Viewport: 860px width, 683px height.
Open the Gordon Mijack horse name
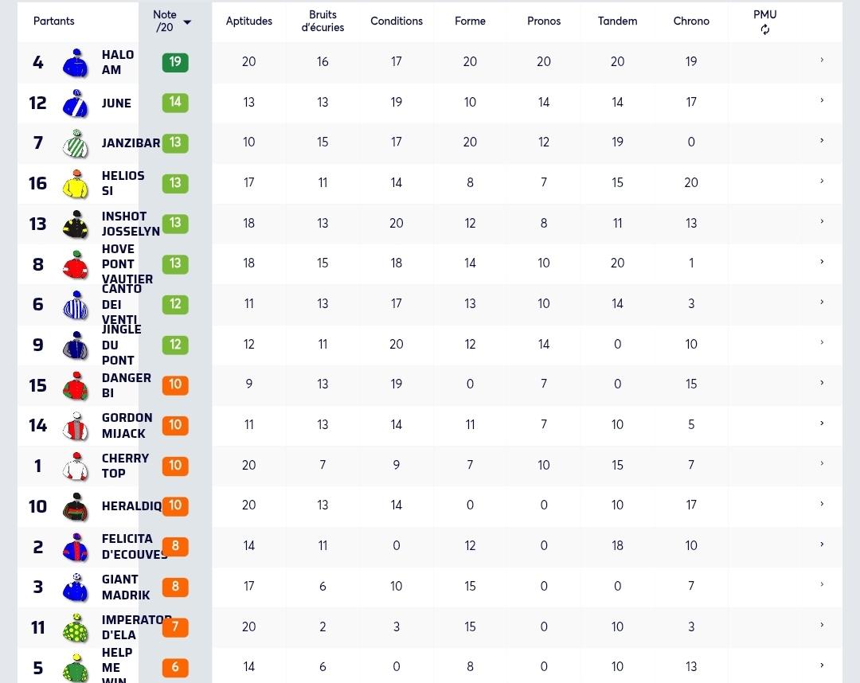(127, 425)
